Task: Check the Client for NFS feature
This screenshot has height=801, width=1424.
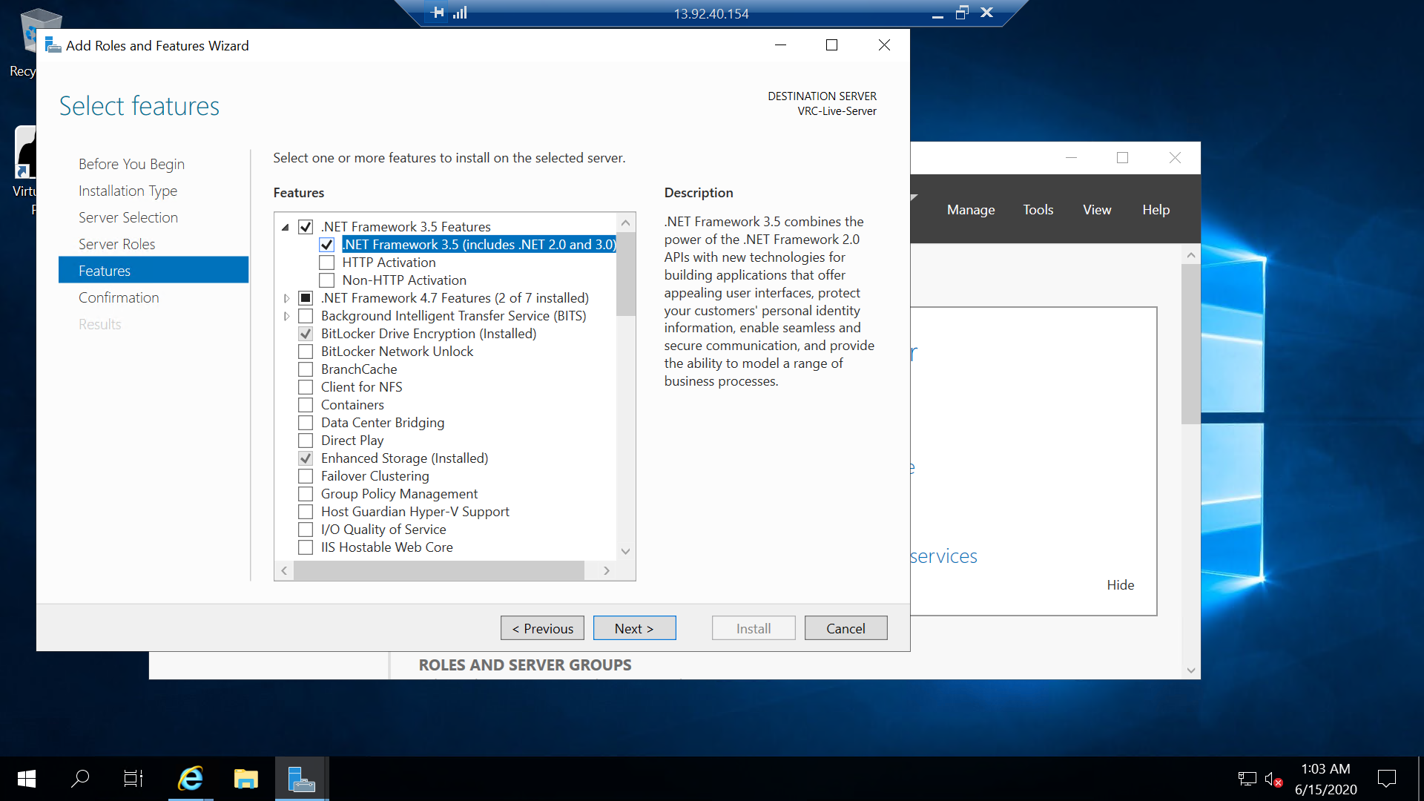Action: [306, 387]
